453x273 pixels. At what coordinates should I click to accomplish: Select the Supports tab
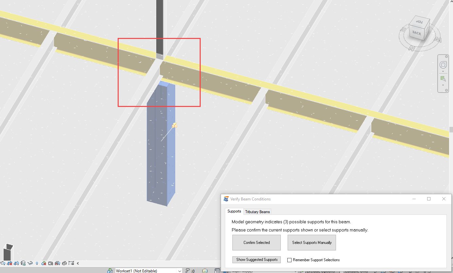coord(234,211)
